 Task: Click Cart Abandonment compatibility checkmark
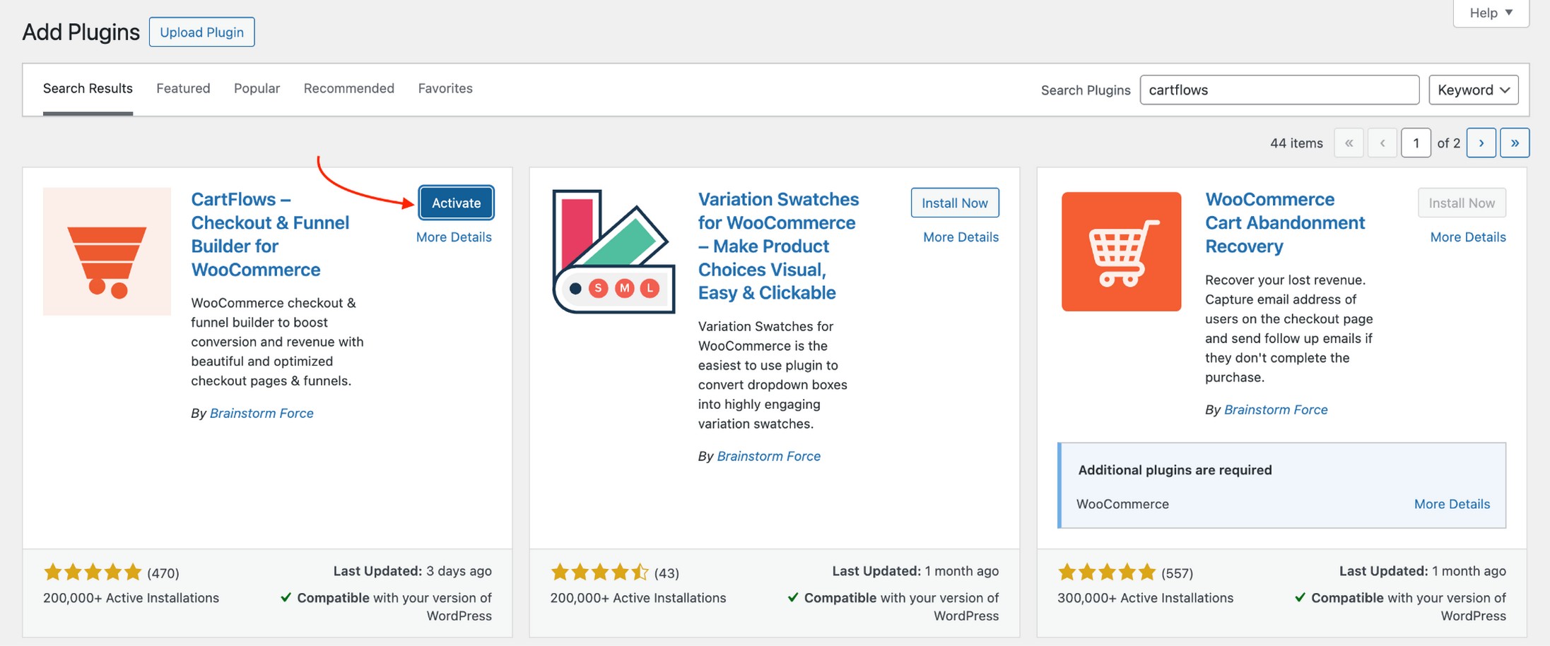1300,597
